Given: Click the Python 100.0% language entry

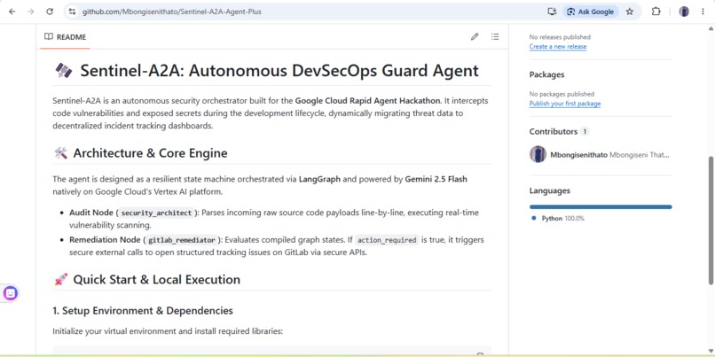Looking at the screenshot, I should pos(558,219).
